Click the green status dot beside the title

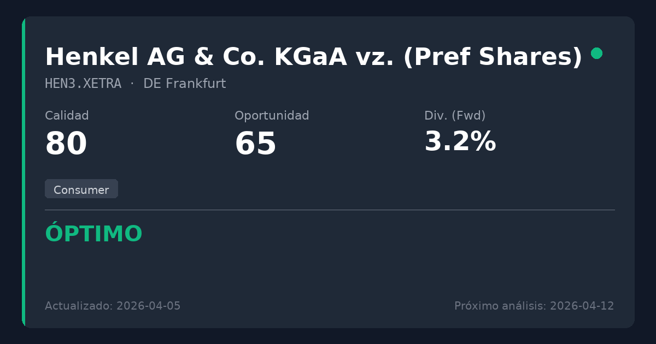click(596, 54)
